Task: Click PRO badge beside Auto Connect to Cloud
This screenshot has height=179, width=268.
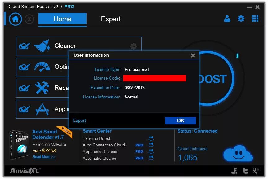Action: pyautogui.click(x=139, y=145)
